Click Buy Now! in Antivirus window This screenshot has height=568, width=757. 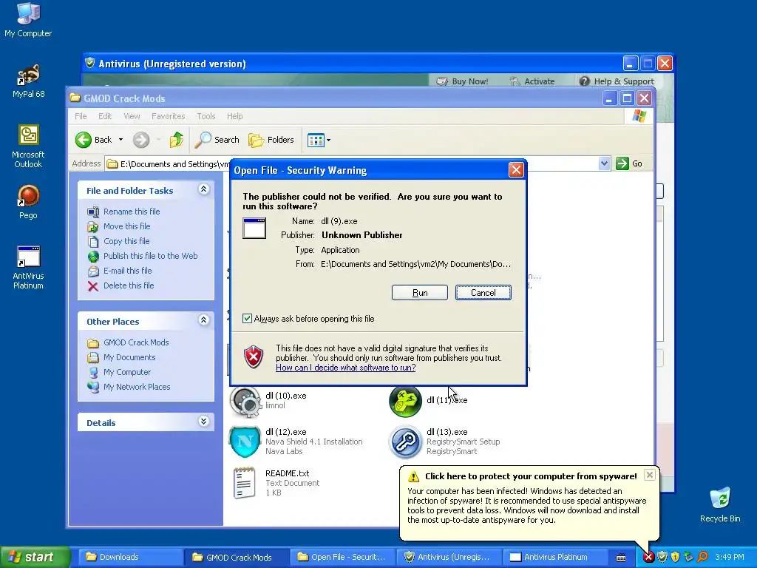[463, 81]
